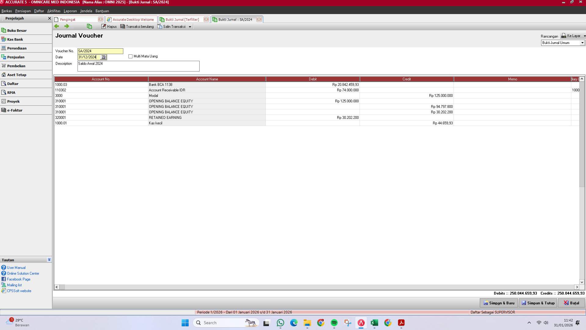Click the back navigation arrow
586x330 pixels.
[x=56, y=26]
